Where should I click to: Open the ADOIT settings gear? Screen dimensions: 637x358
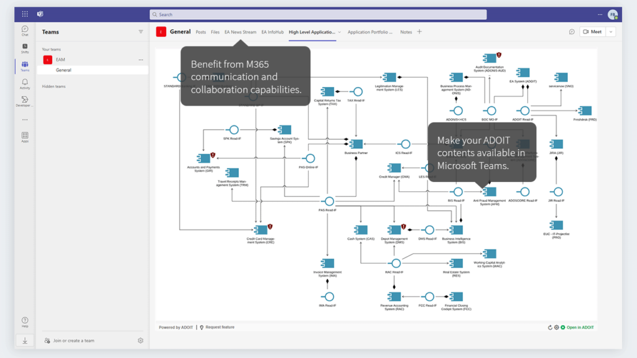coord(557,326)
